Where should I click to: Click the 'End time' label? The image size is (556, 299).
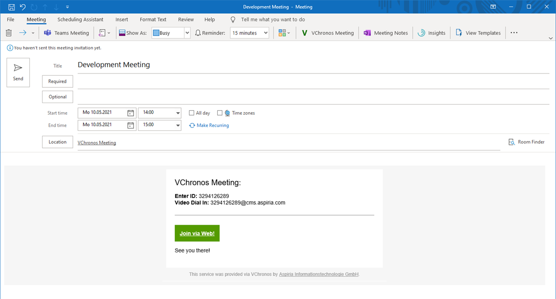57,125
